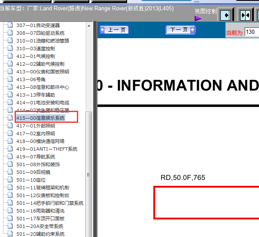Viewport: 259px width, 237px height.
Task: Click the collapse-center view control icon
Action: pyautogui.click(x=245, y=15)
